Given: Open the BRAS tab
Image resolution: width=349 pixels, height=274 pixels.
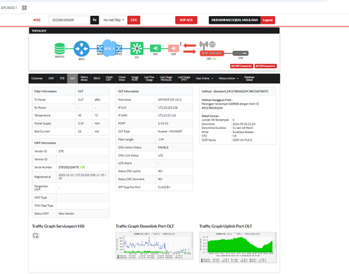Looking at the screenshot, I should (97, 79).
